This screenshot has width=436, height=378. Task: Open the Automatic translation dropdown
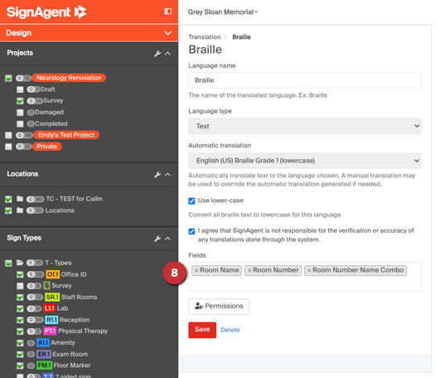coord(305,161)
